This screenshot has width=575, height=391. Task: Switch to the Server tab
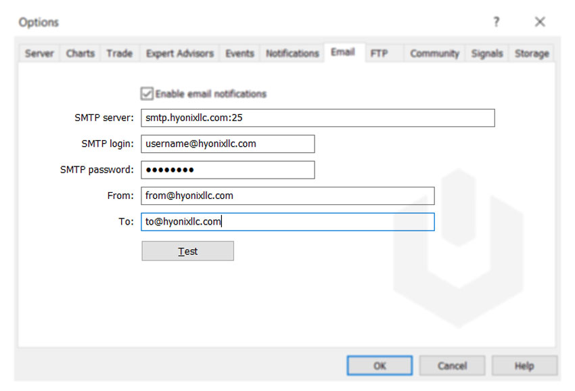39,53
